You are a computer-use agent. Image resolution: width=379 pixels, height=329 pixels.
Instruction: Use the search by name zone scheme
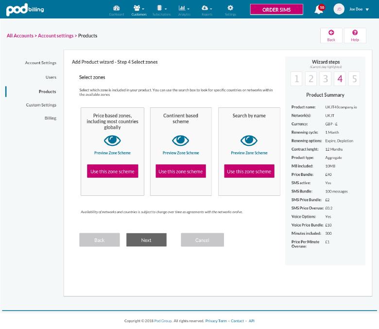pyautogui.click(x=249, y=171)
